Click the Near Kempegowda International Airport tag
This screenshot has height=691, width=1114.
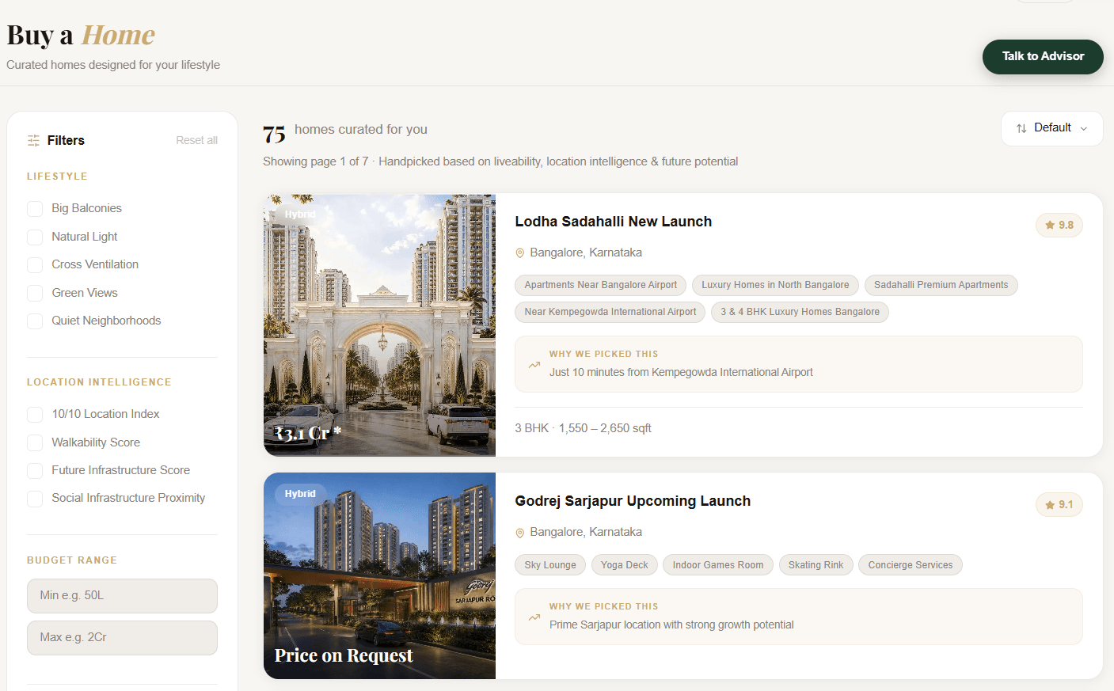610,312
